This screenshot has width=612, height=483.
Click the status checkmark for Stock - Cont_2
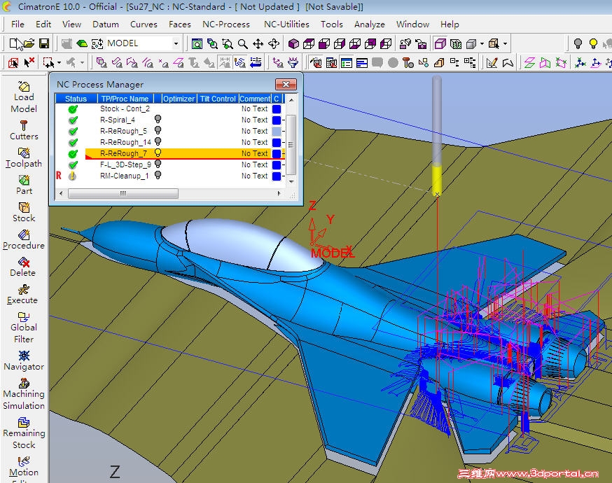point(73,109)
